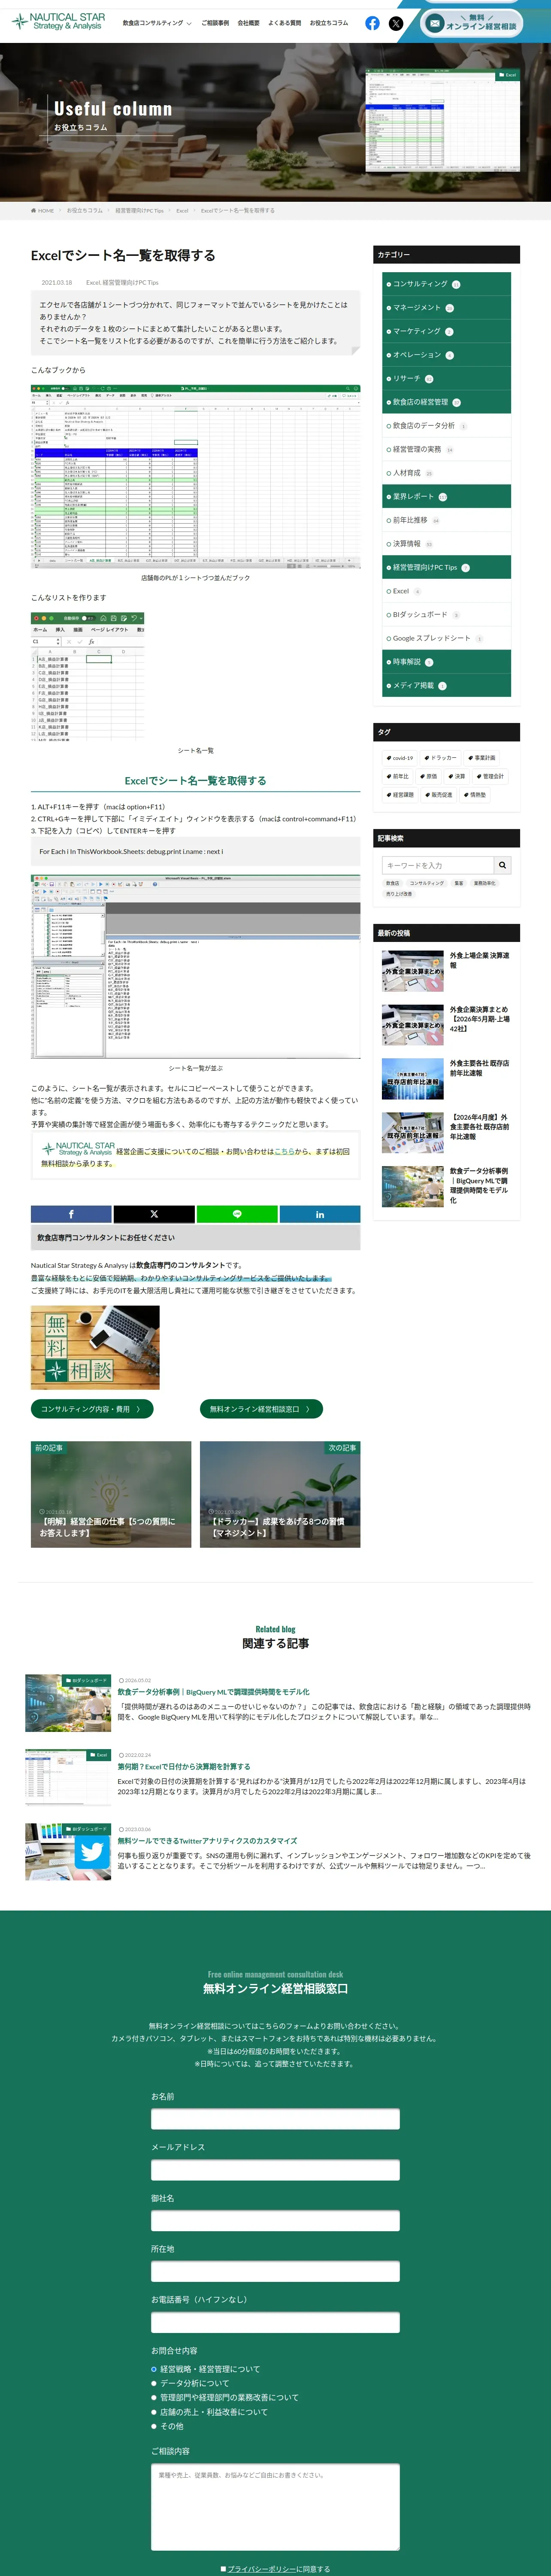Select the 販売促進 tag
Screen dimensions: 551x2576
tap(439, 795)
